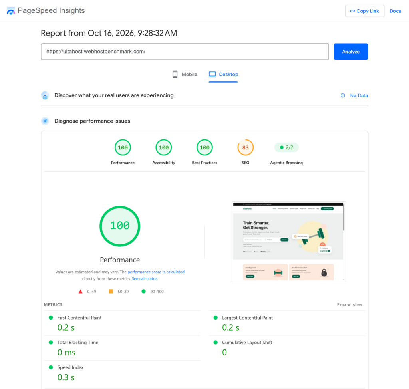Jump to the Performance score gauge 100
409x389 pixels.
(x=123, y=147)
